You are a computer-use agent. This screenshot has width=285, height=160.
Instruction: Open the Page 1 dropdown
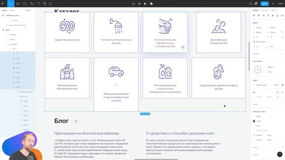[x=29, y=10]
